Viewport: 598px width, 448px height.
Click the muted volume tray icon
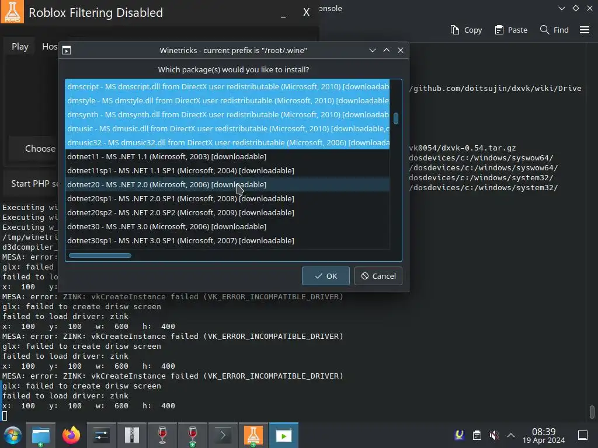494,435
